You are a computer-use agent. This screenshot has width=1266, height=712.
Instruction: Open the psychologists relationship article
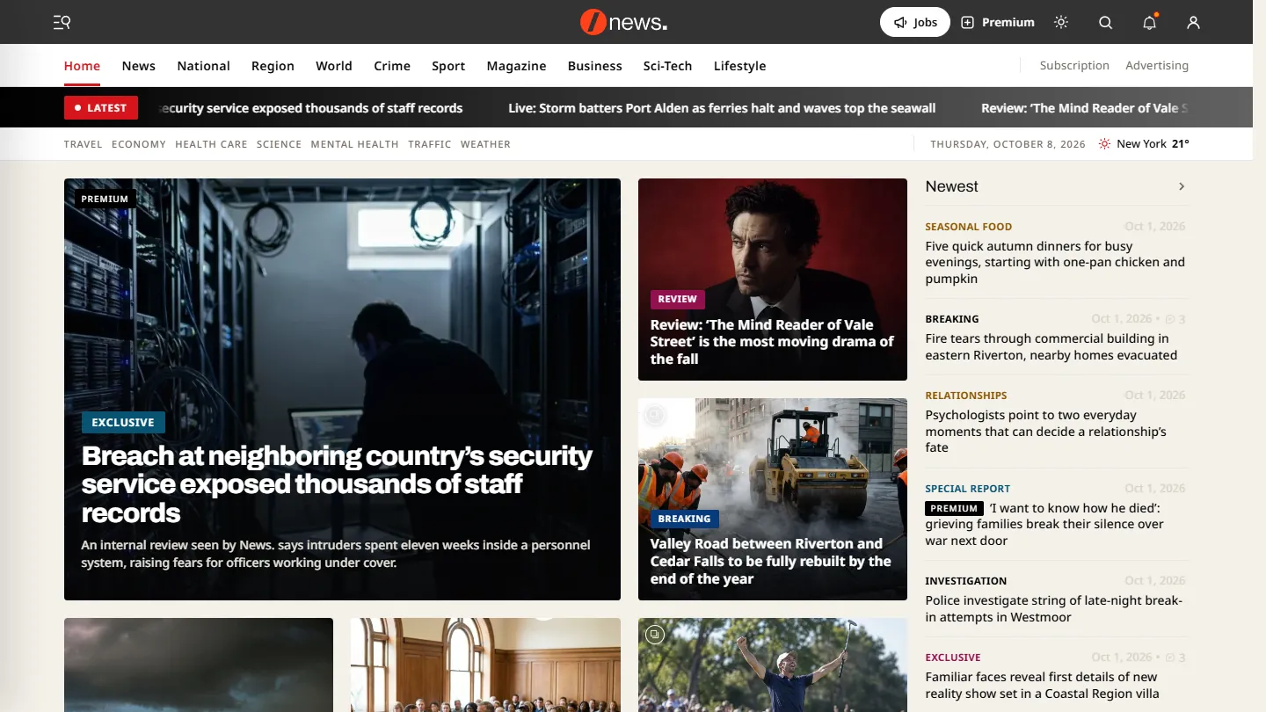[x=1045, y=431]
